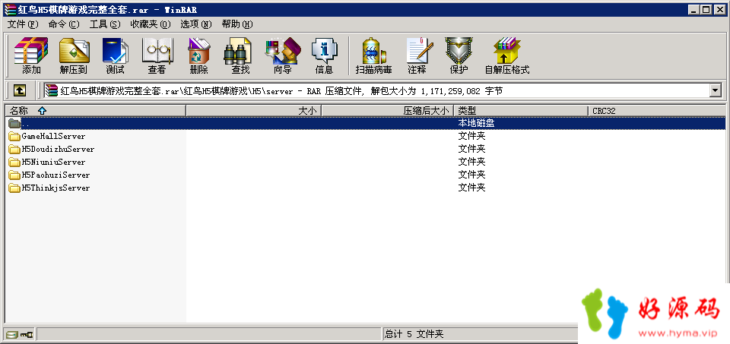Click the H5NiuniuServer folder icon
The image size is (730, 344).
pyautogui.click(x=14, y=163)
